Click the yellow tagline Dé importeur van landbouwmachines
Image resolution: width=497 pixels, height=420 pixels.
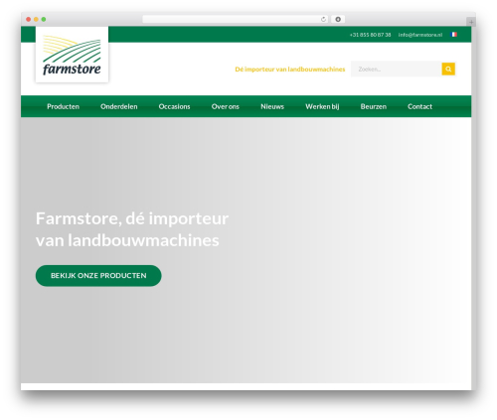(290, 70)
